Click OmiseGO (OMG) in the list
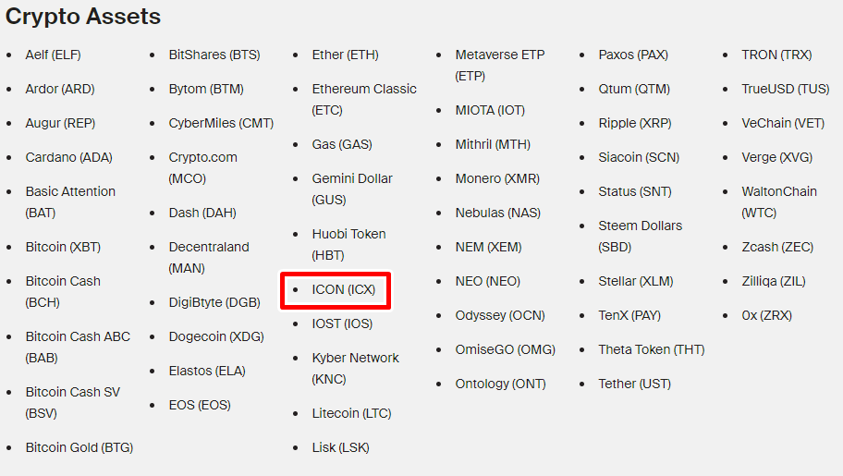The height and width of the screenshot is (476, 843). (x=506, y=349)
